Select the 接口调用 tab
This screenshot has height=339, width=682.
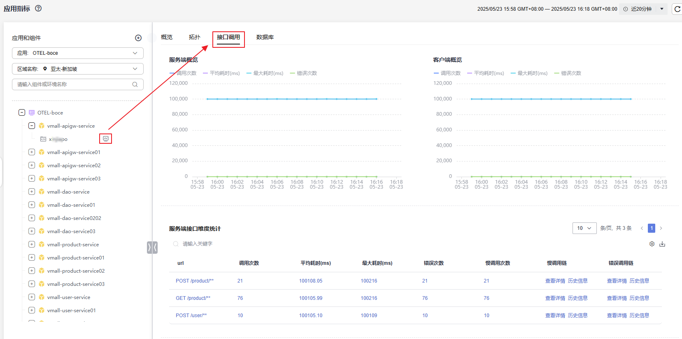click(x=228, y=37)
